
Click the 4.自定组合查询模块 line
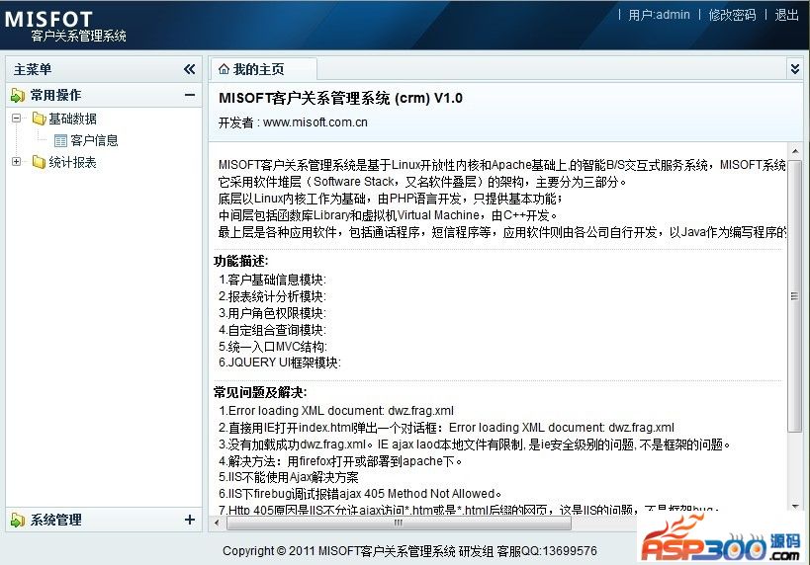point(272,330)
